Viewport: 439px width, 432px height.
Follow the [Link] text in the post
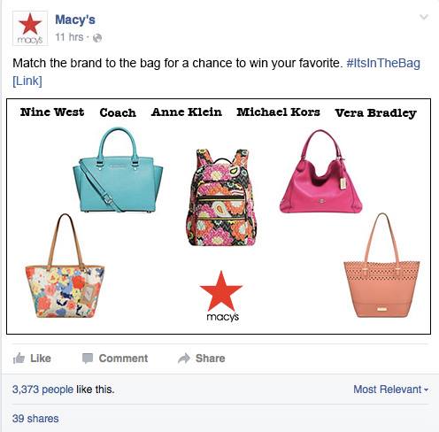click(x=27, y=81)
